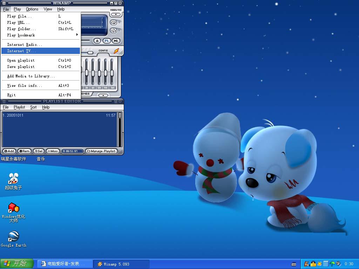Click the Rem button in Playlist Editor

click(x=24, y=151)
